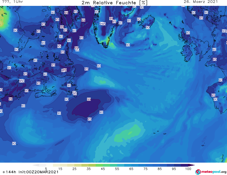Viewport: 227px width, 175px height.
Task: Click the meteopool.org logo
Action: coord(211,172)
